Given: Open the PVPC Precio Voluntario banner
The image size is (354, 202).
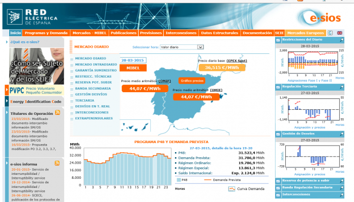Looking at the screenshot, I should [x=36, y=90].
